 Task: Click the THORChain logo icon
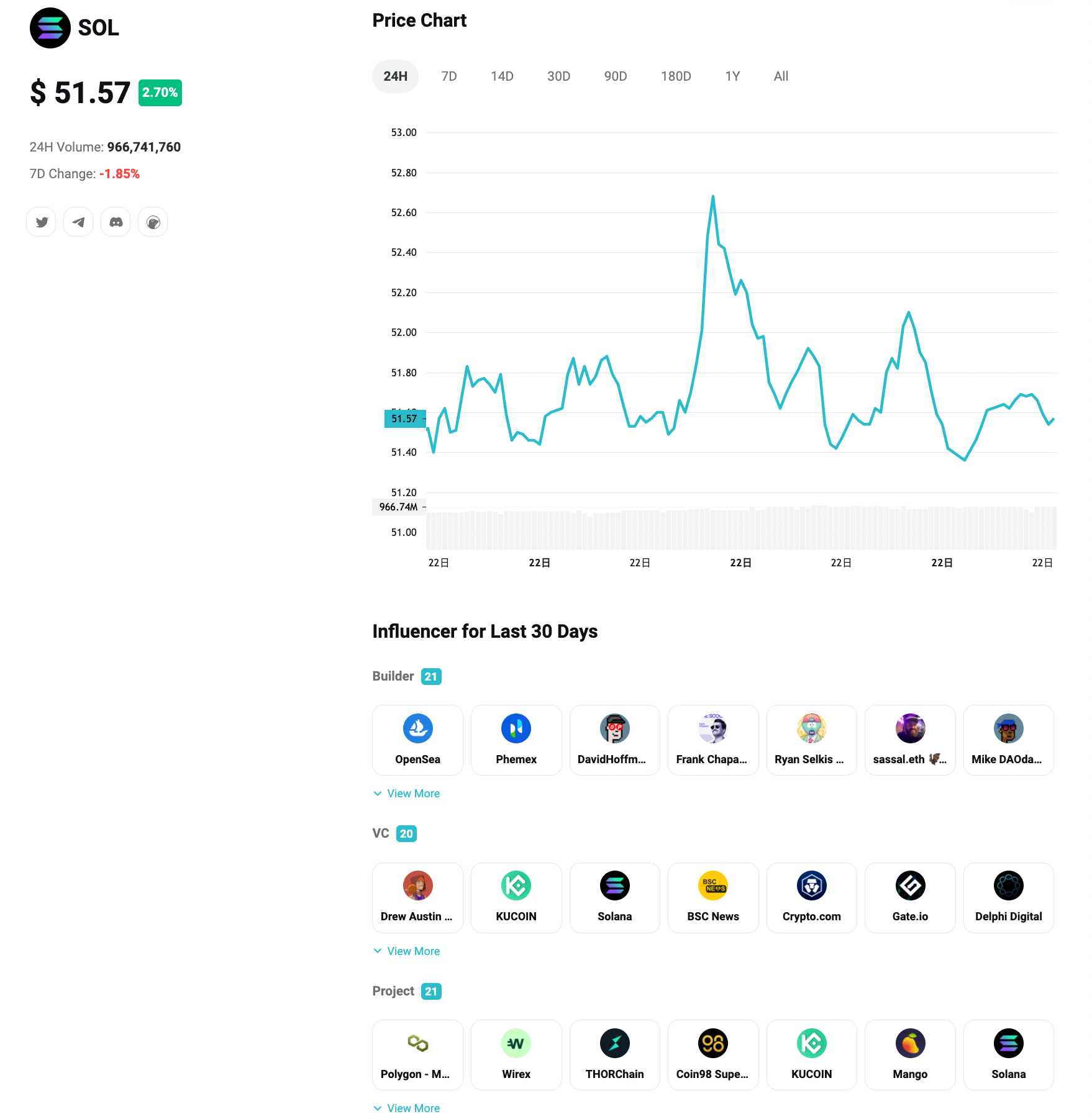click(615, 1043)
